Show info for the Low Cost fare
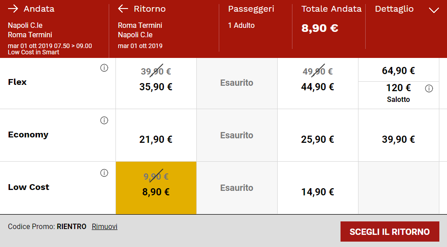The image size is (447, 247). pos(104,173)
